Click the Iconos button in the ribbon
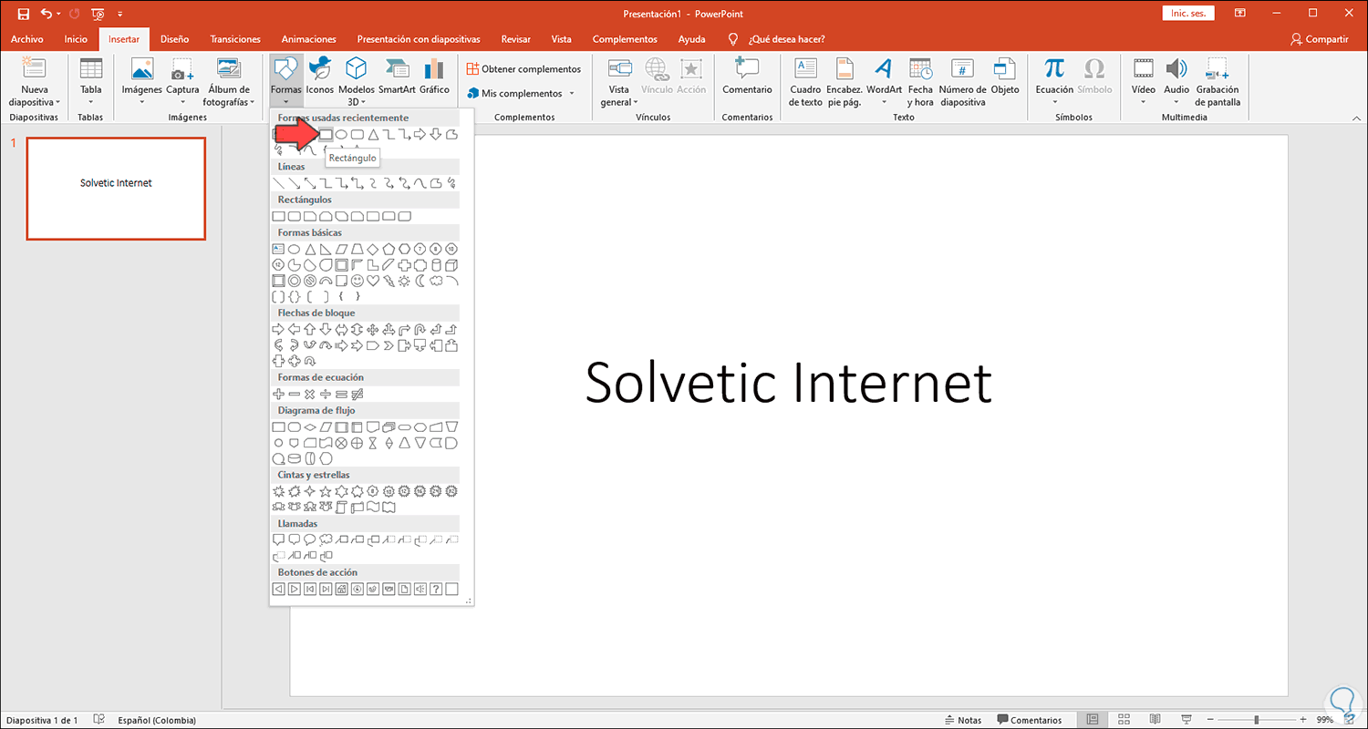This screenshot has width=1368, height=729. 320,77
